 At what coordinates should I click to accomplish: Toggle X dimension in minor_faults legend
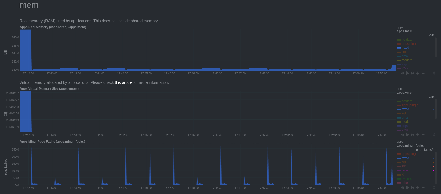tap(402, 175)
